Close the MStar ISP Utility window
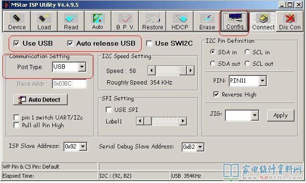The width and height of the screenshot is (306, 183). coord(299,5)
